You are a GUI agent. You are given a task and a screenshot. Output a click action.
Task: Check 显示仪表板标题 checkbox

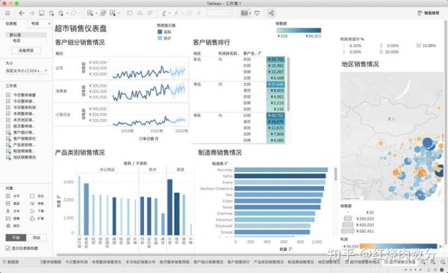(x=8, y=248)
